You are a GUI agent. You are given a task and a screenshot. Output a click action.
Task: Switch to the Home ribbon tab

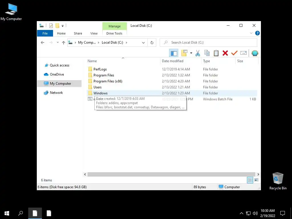coord(61,33)
